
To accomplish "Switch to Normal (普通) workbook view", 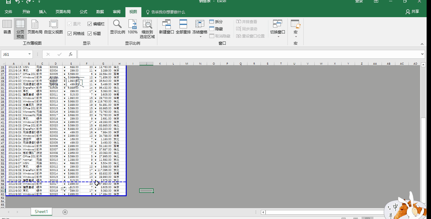I will click(x=7, y=27).
